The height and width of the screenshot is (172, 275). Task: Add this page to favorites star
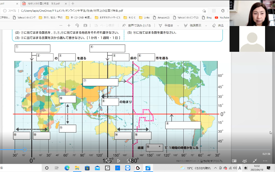click(204, 11)
